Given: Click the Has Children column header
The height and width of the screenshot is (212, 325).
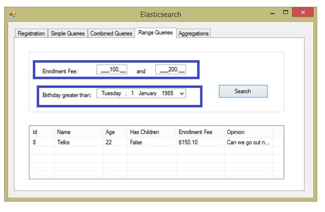Looking at the screenshot, I should pos(151,132).
